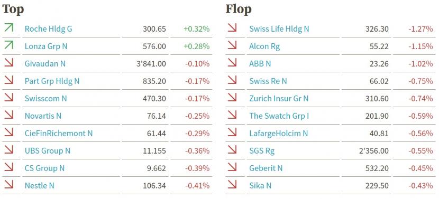Screen dimensions: 439x199
Task: Click the green up arrow beside Roche Hldg G
Action: tap(9, 28)
